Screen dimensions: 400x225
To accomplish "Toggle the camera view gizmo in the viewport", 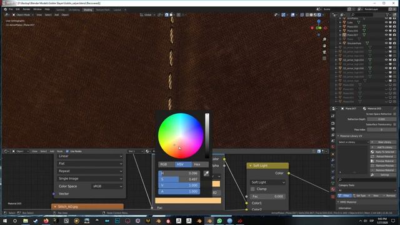I will point(324,52).
